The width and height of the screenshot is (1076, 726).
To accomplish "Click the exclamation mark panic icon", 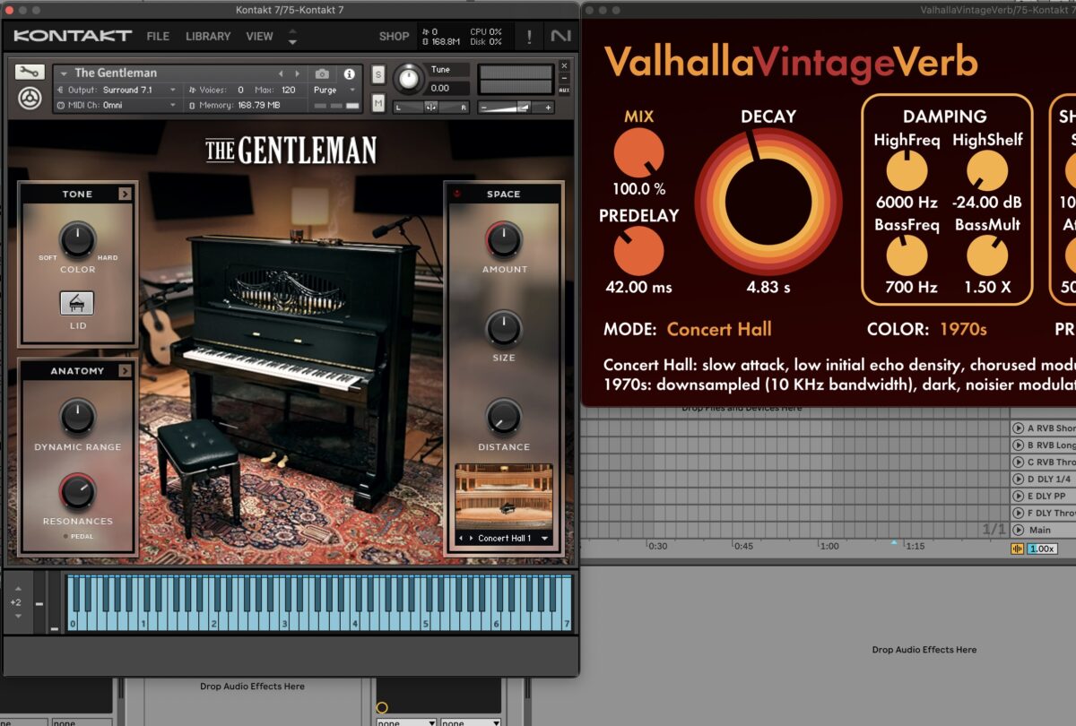I will 529,37.
